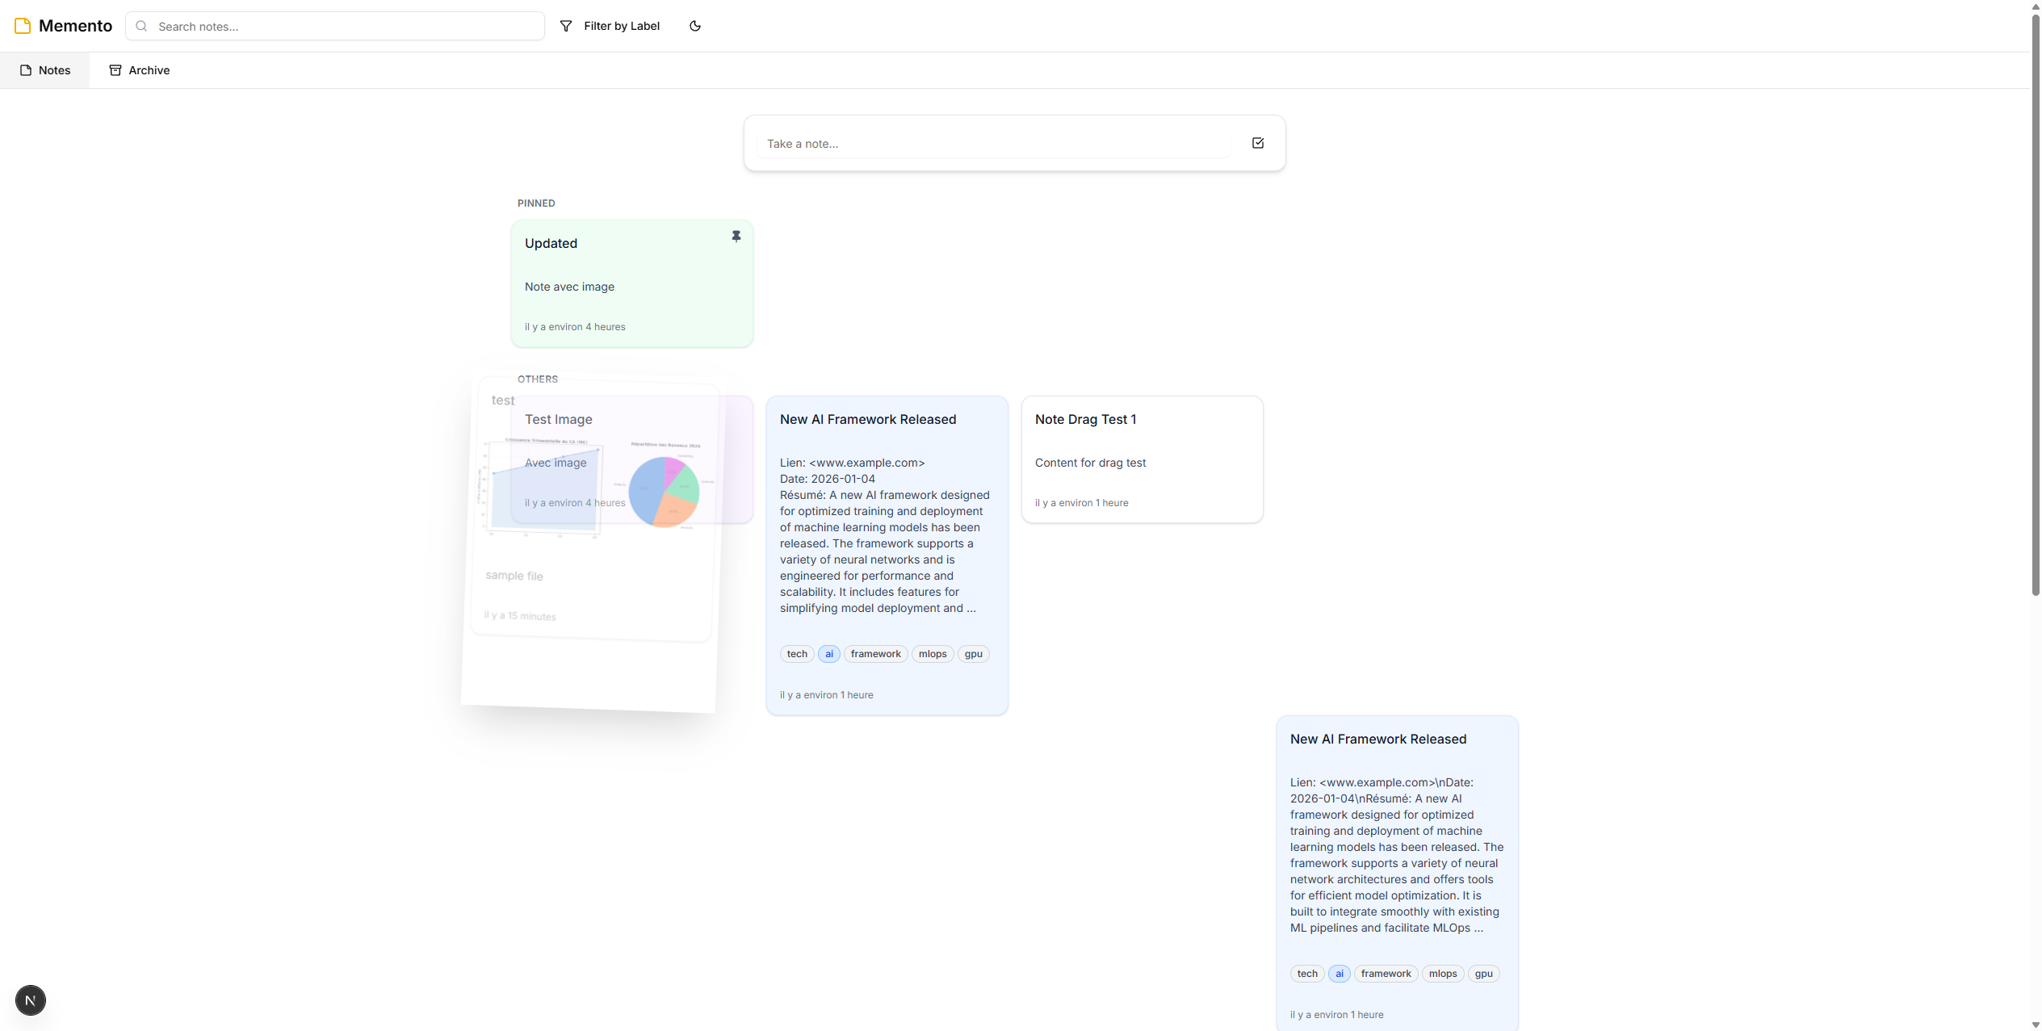
Task: Click the gpu tag on lower AI note
Action: [x=1483, y=974]
